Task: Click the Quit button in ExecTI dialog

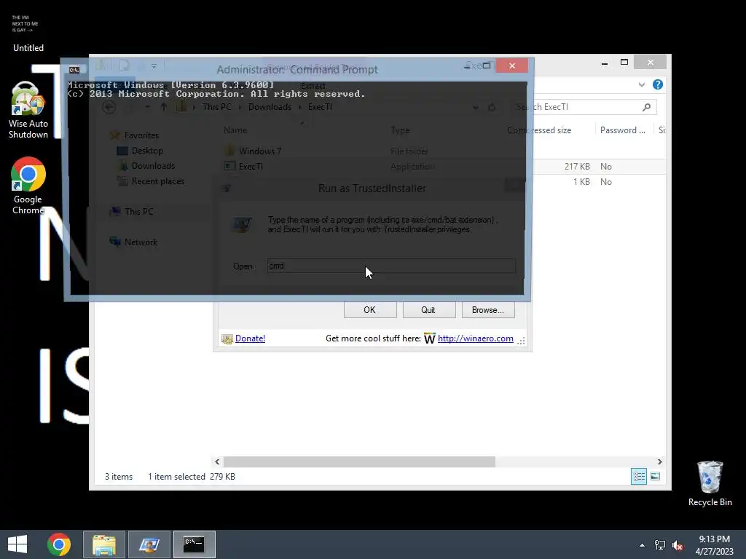Action: (428, 310)
